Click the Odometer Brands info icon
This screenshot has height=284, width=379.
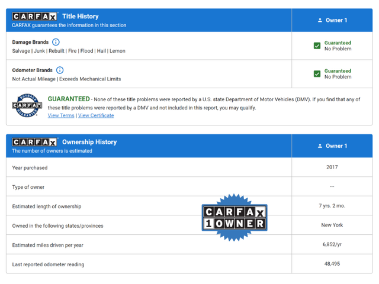click(x=60, y=70)
